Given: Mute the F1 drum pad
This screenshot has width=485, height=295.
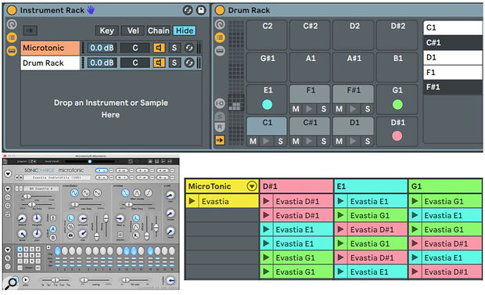Looking at the screenshot, I should (296, 109).
